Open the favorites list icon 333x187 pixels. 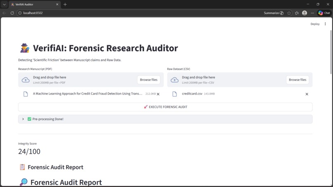click(x=297, y=13)
